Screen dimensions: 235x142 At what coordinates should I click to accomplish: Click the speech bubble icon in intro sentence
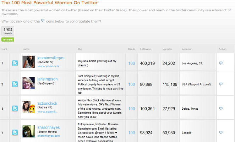tap(43, 20)
